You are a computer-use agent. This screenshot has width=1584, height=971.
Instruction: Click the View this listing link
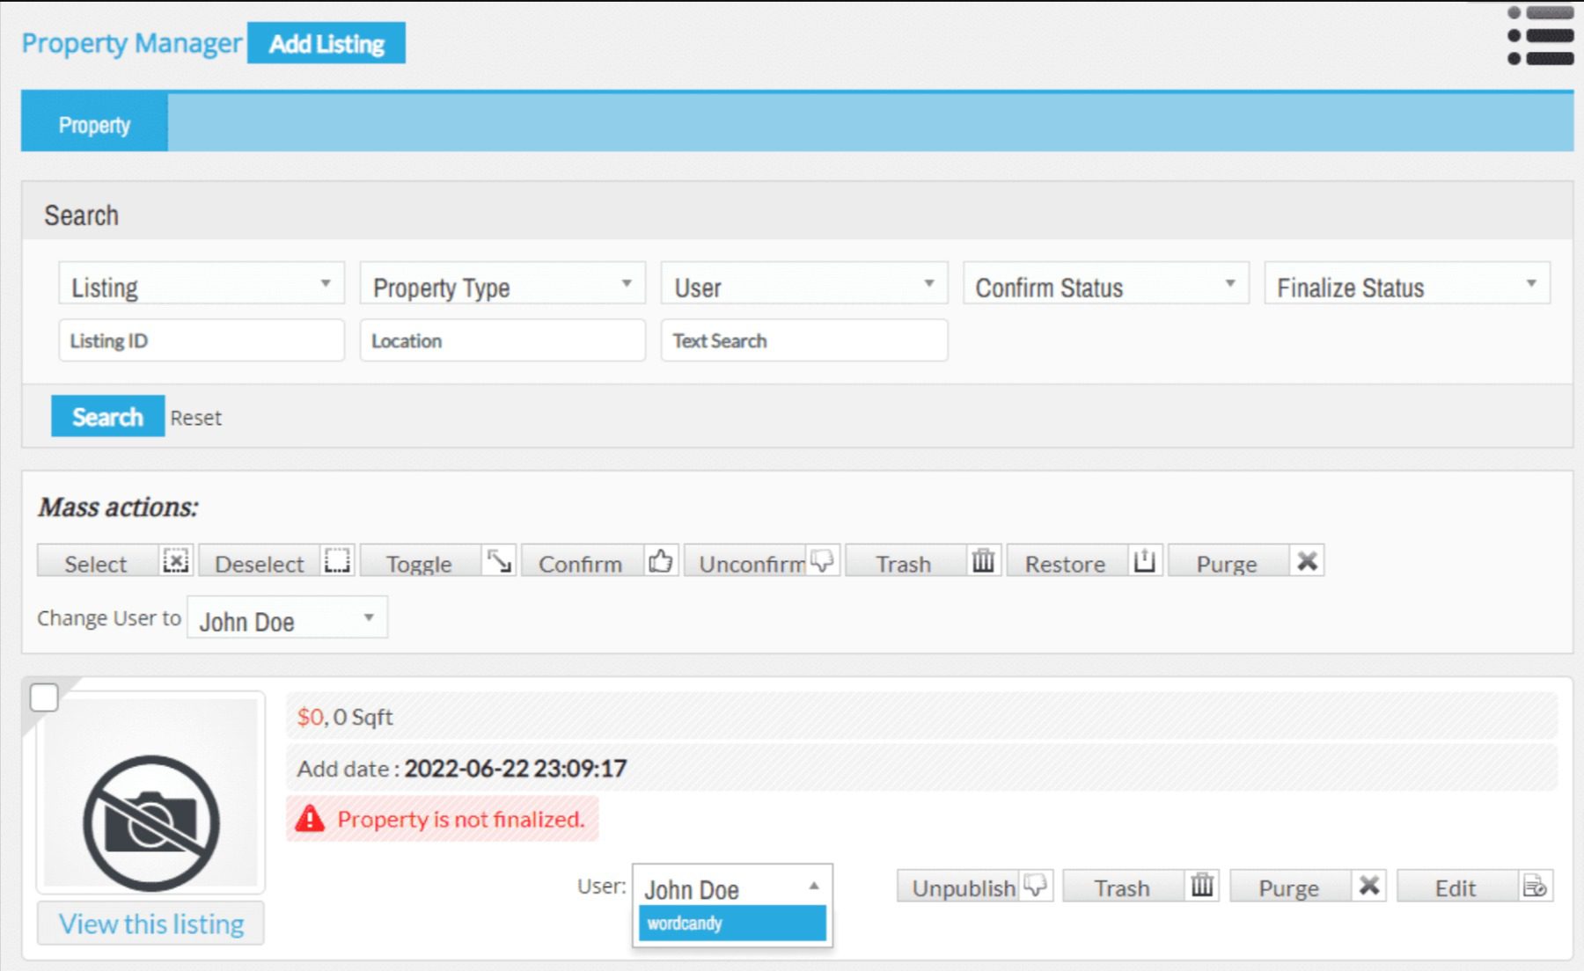click(x=150, y=923)
